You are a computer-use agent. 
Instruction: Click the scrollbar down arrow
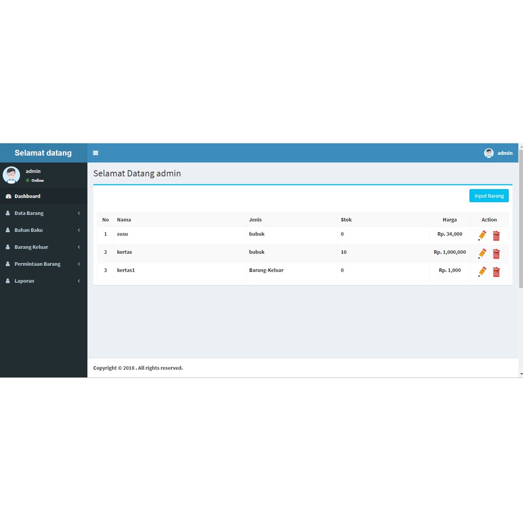[520, 374]
